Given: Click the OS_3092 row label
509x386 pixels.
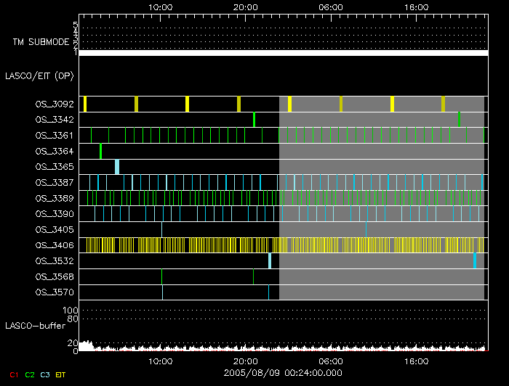Looking at the screenshot, I should (55, 104).
